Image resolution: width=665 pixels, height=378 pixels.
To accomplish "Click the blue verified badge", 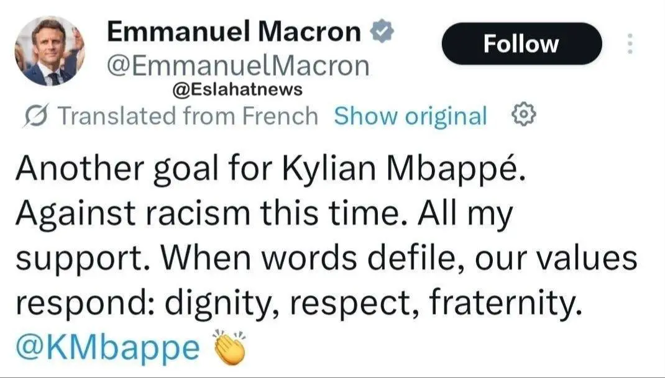I will (382, 31).
